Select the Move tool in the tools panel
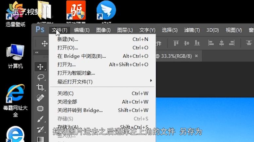The height and width of the screenshot is (142, 254). tap(40, 67)
